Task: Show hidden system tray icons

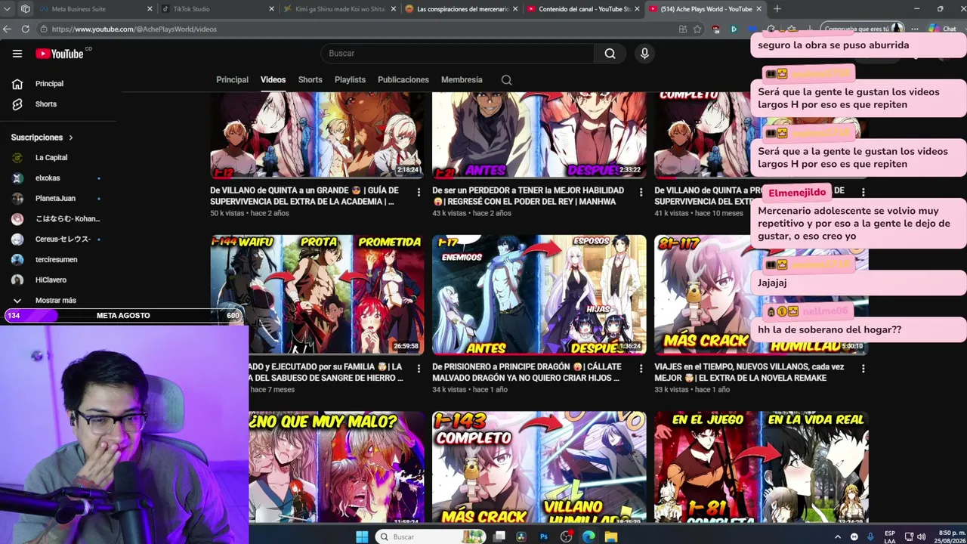Action: [837, 536]
